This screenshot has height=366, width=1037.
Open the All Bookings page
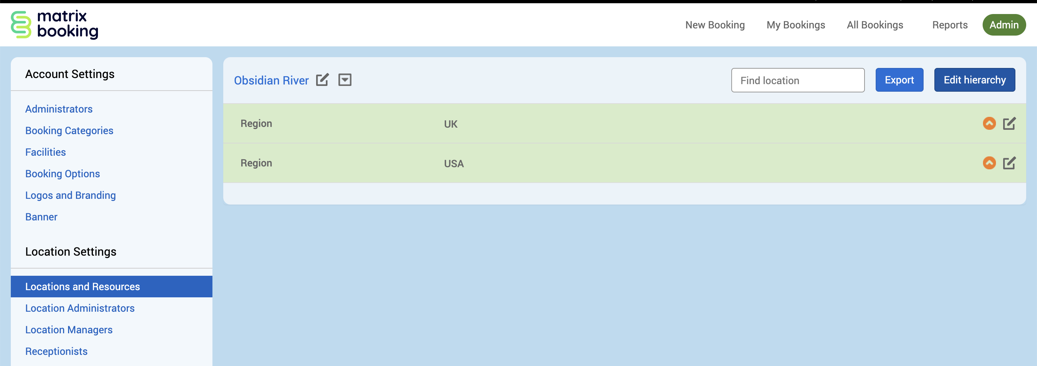[875, 25]
